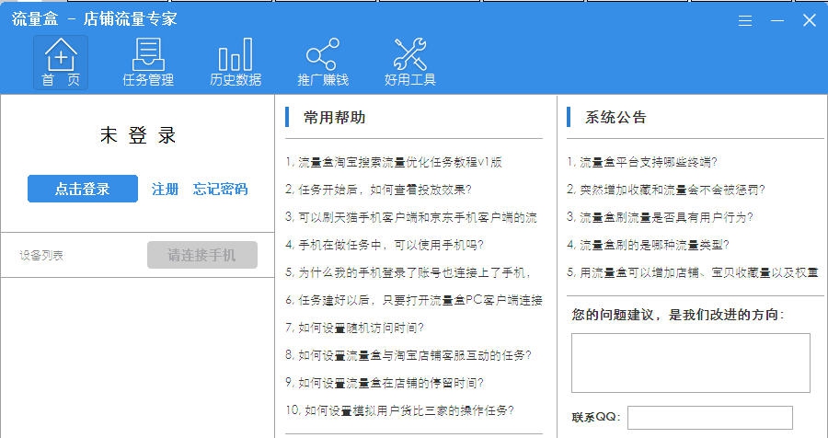The image size is (828, 438).
Task: Click the 系统公告 heading
Action: tap(615, 117)
